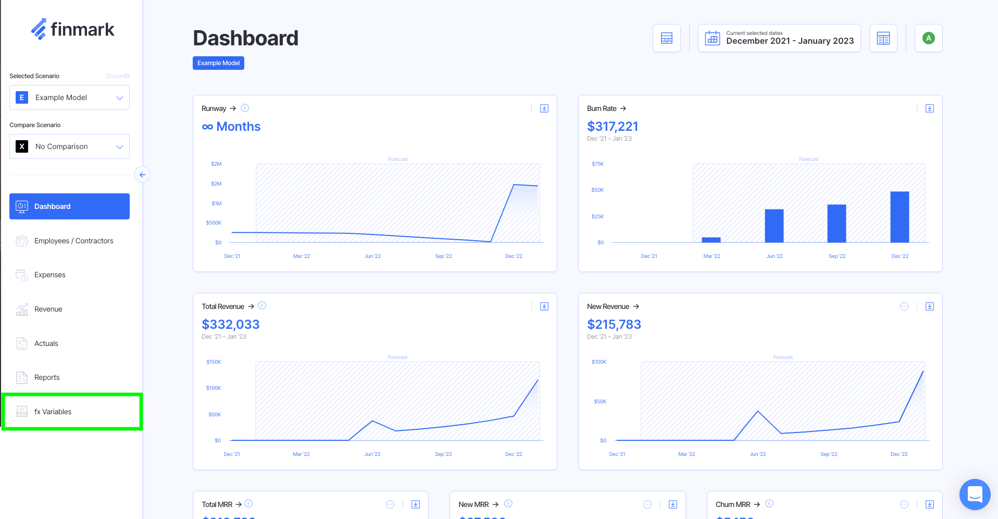Click the Runway info icon
Image resolution: width=998 pixels, height=519 pixels.
point(245,108)
